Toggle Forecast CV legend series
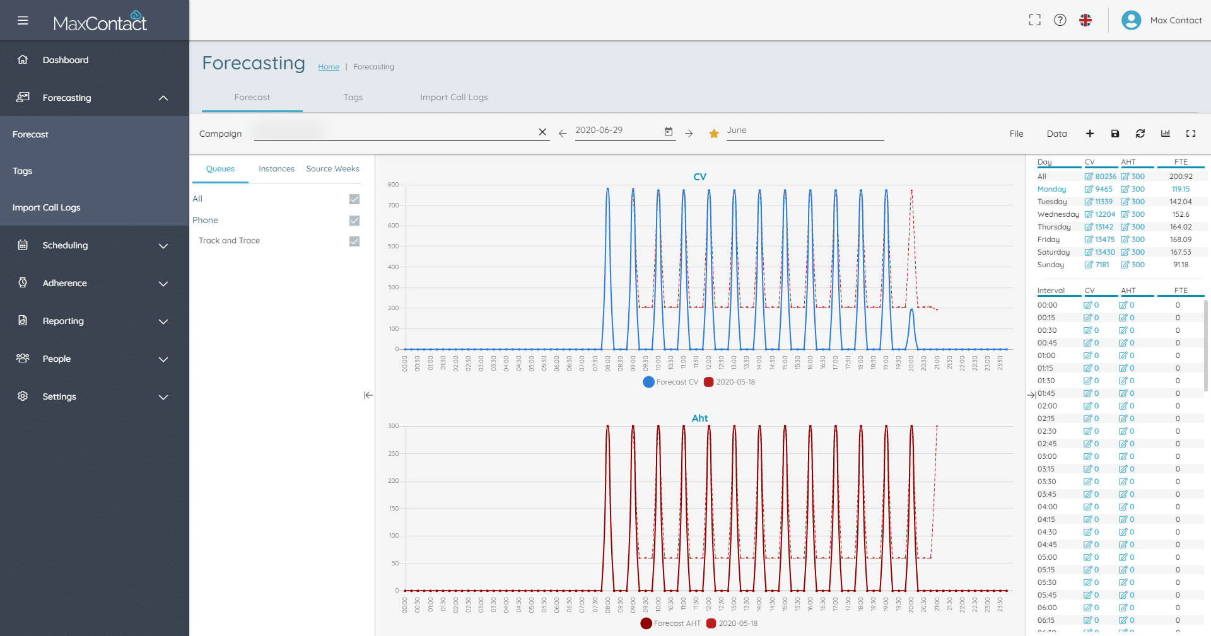Image resolution: width=1211 pixels, height=636 pixels. pos(670,382)
